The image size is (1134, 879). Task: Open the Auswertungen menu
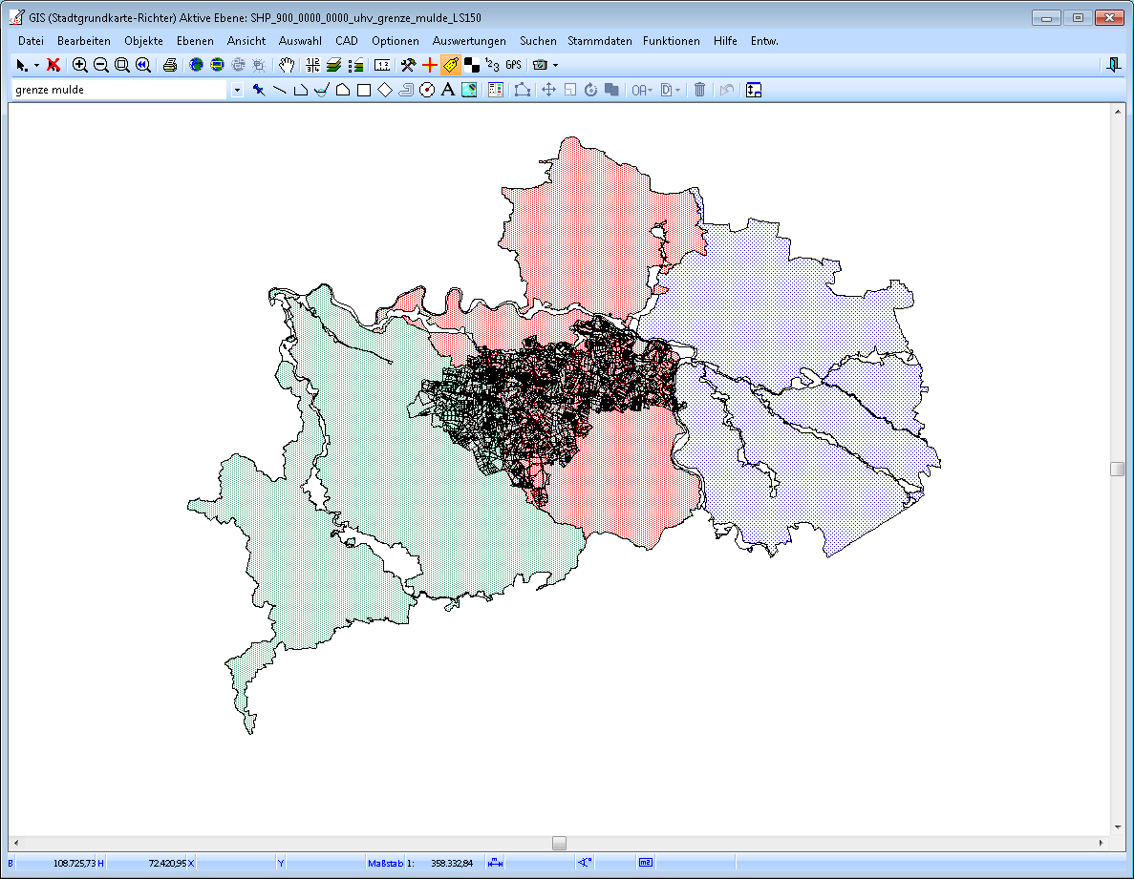point(469,41)
